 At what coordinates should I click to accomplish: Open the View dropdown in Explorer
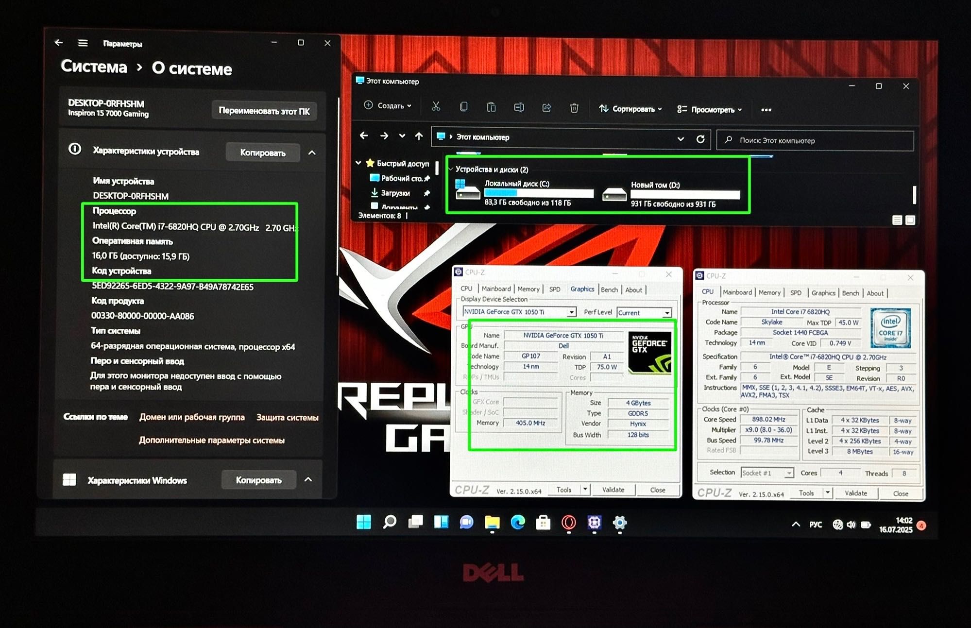(x=709, y=109)
